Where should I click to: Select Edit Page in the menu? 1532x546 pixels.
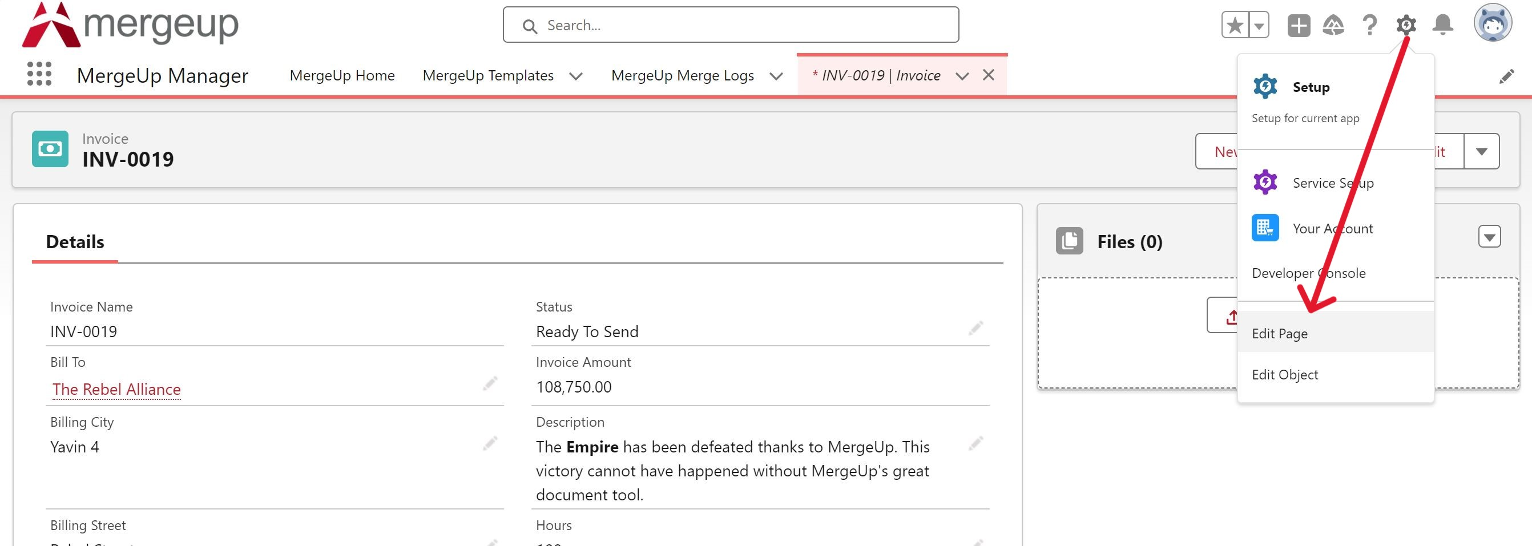(1336, 333)
